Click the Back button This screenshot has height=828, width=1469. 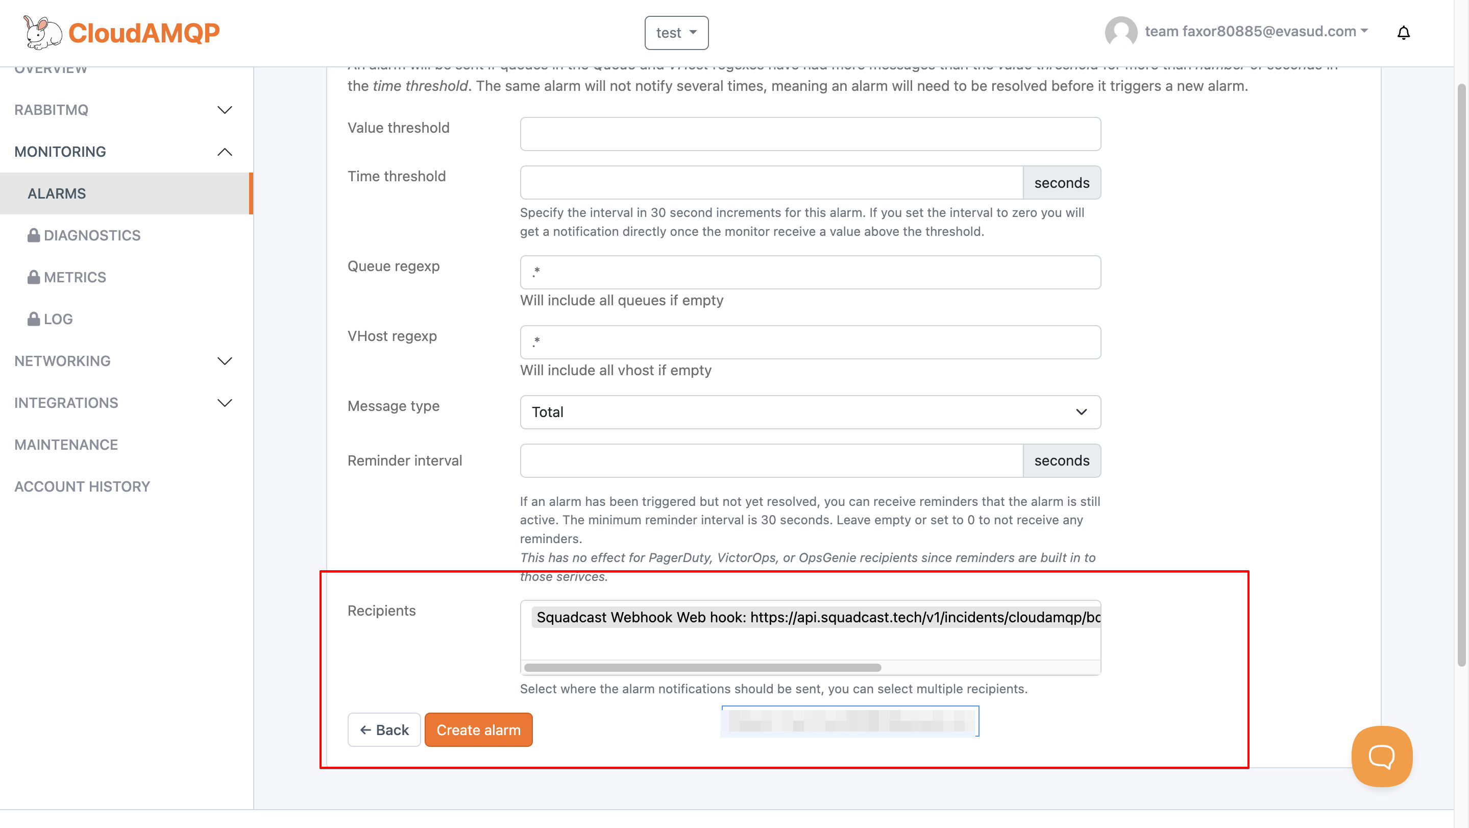pyautogui.click(x=384, y=729)
